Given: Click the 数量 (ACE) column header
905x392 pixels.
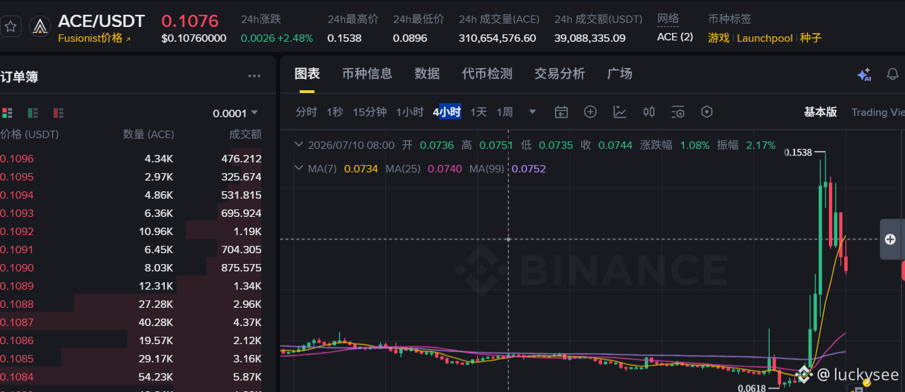Looking at the screenshot, I should pos(148,135).
